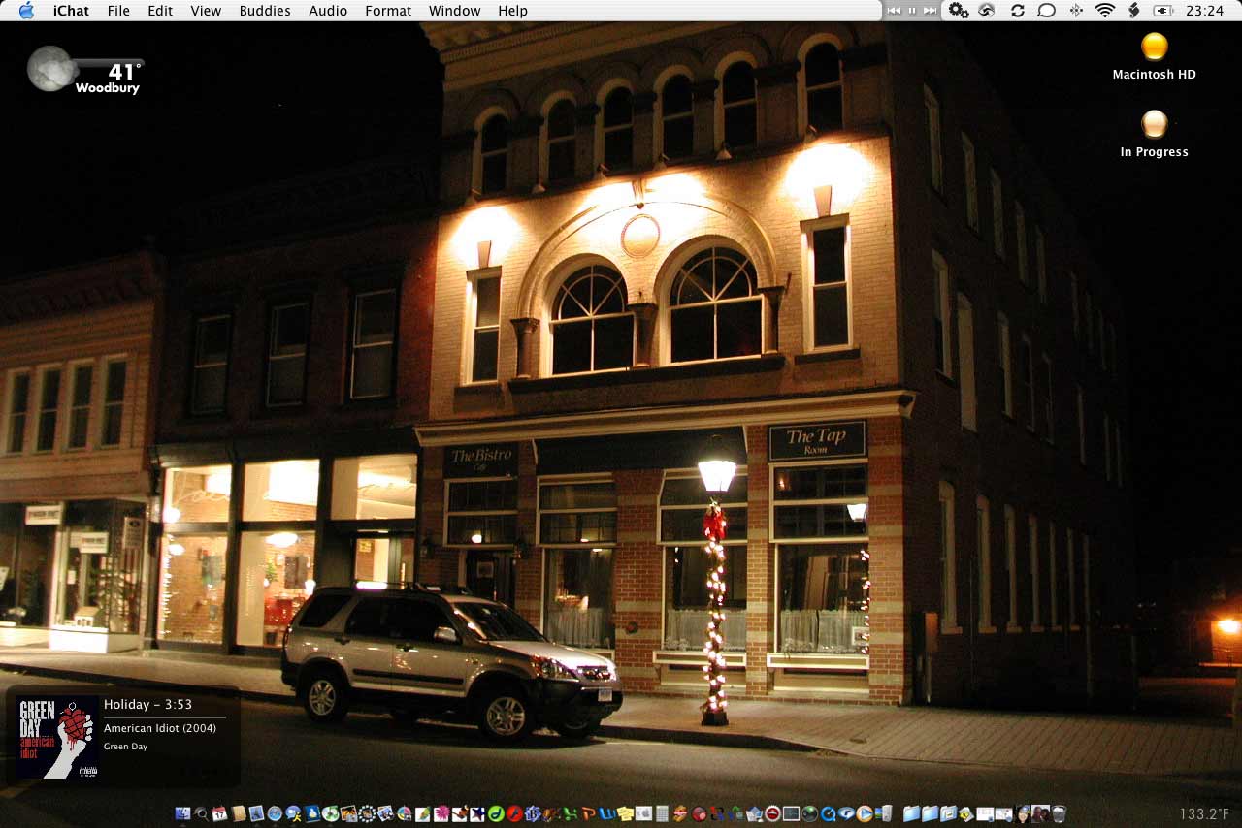Open BBEdit from the Dock
This screenshot has width=1242, height=828.
tap(533, 813)
